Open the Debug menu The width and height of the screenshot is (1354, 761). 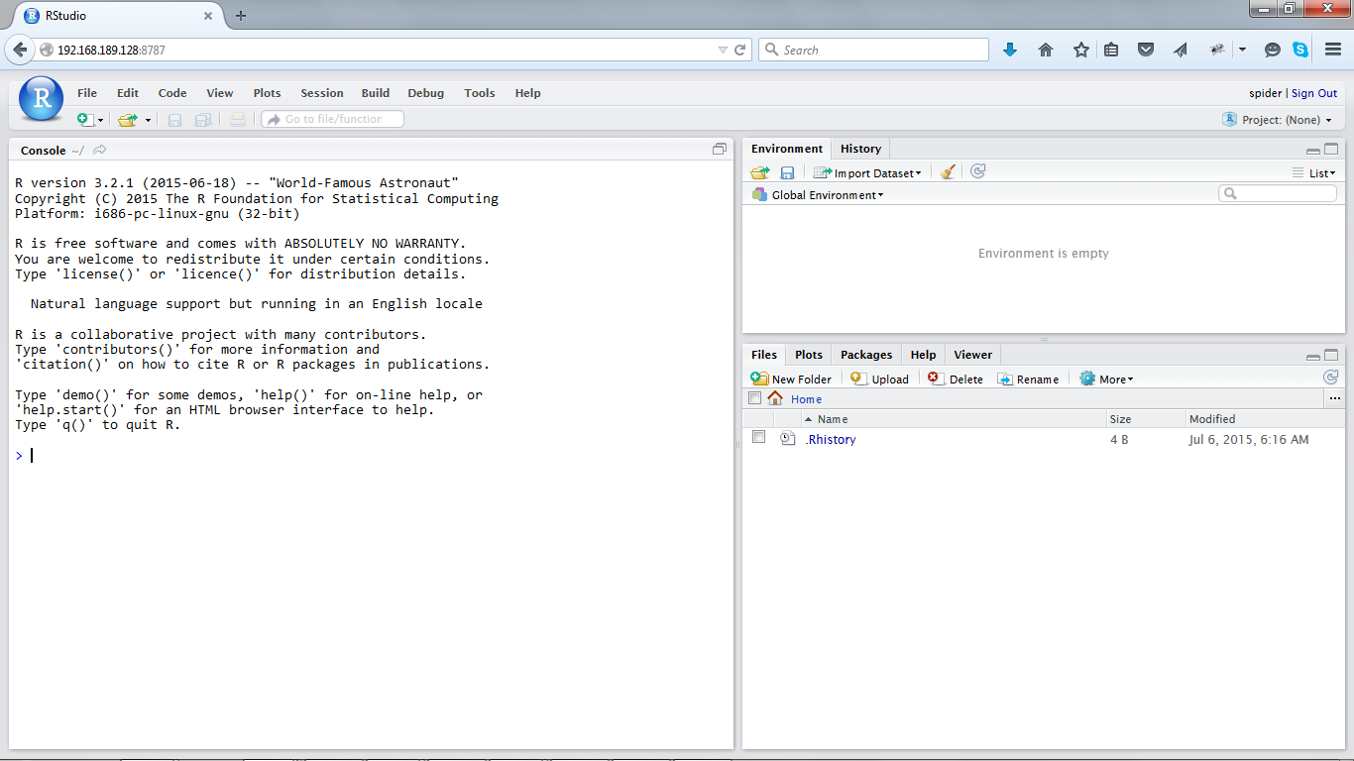click(x=426, y=93)
